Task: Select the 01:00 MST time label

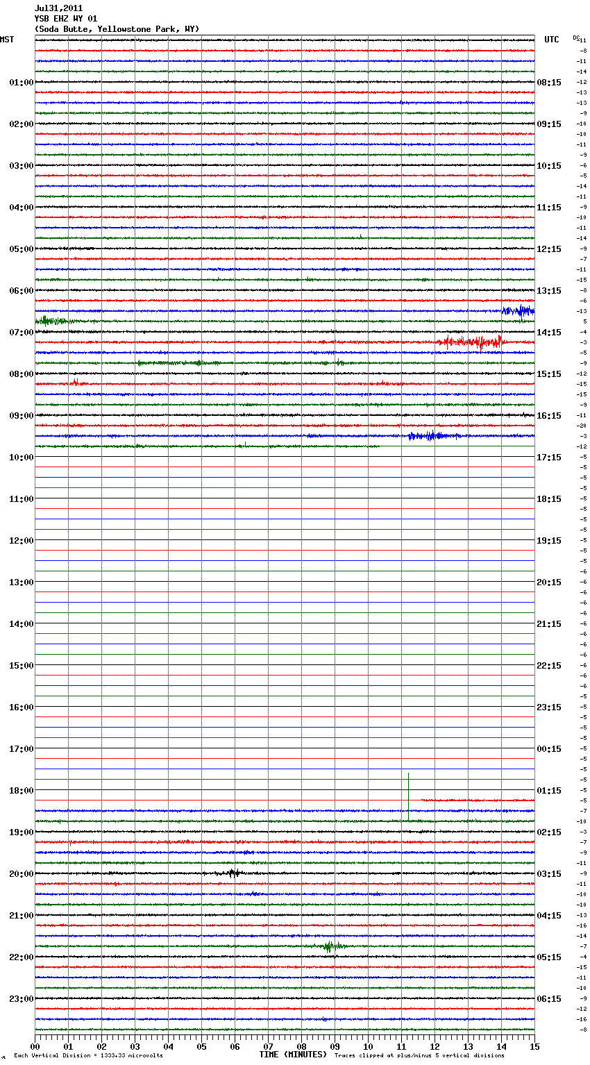Action: point(22,83)
